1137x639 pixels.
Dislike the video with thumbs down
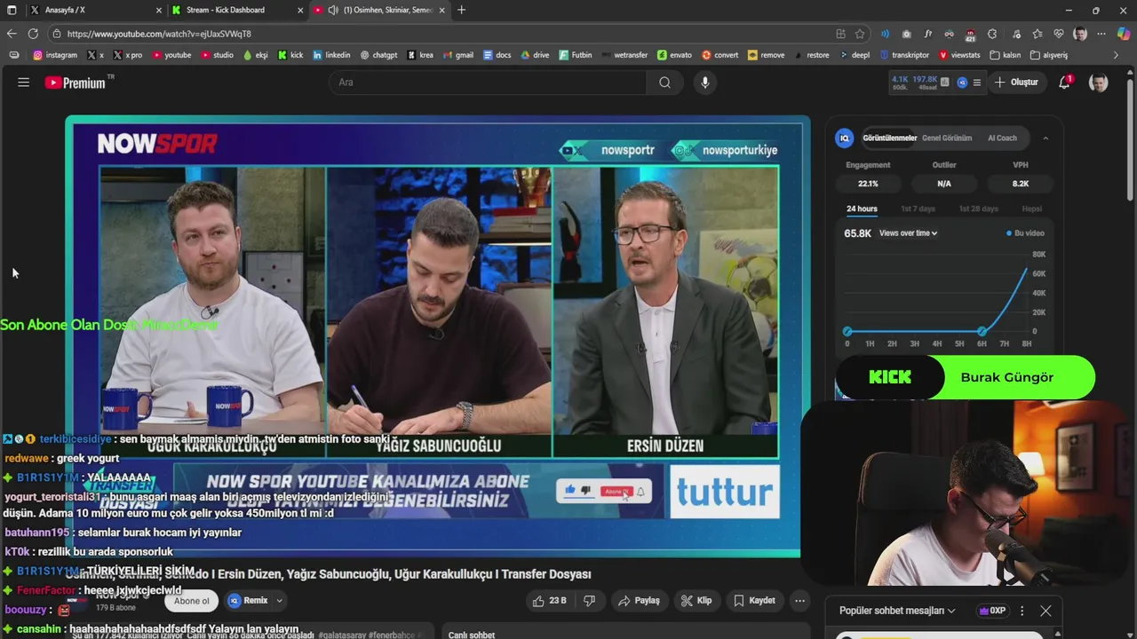click(x=589, y=601)
